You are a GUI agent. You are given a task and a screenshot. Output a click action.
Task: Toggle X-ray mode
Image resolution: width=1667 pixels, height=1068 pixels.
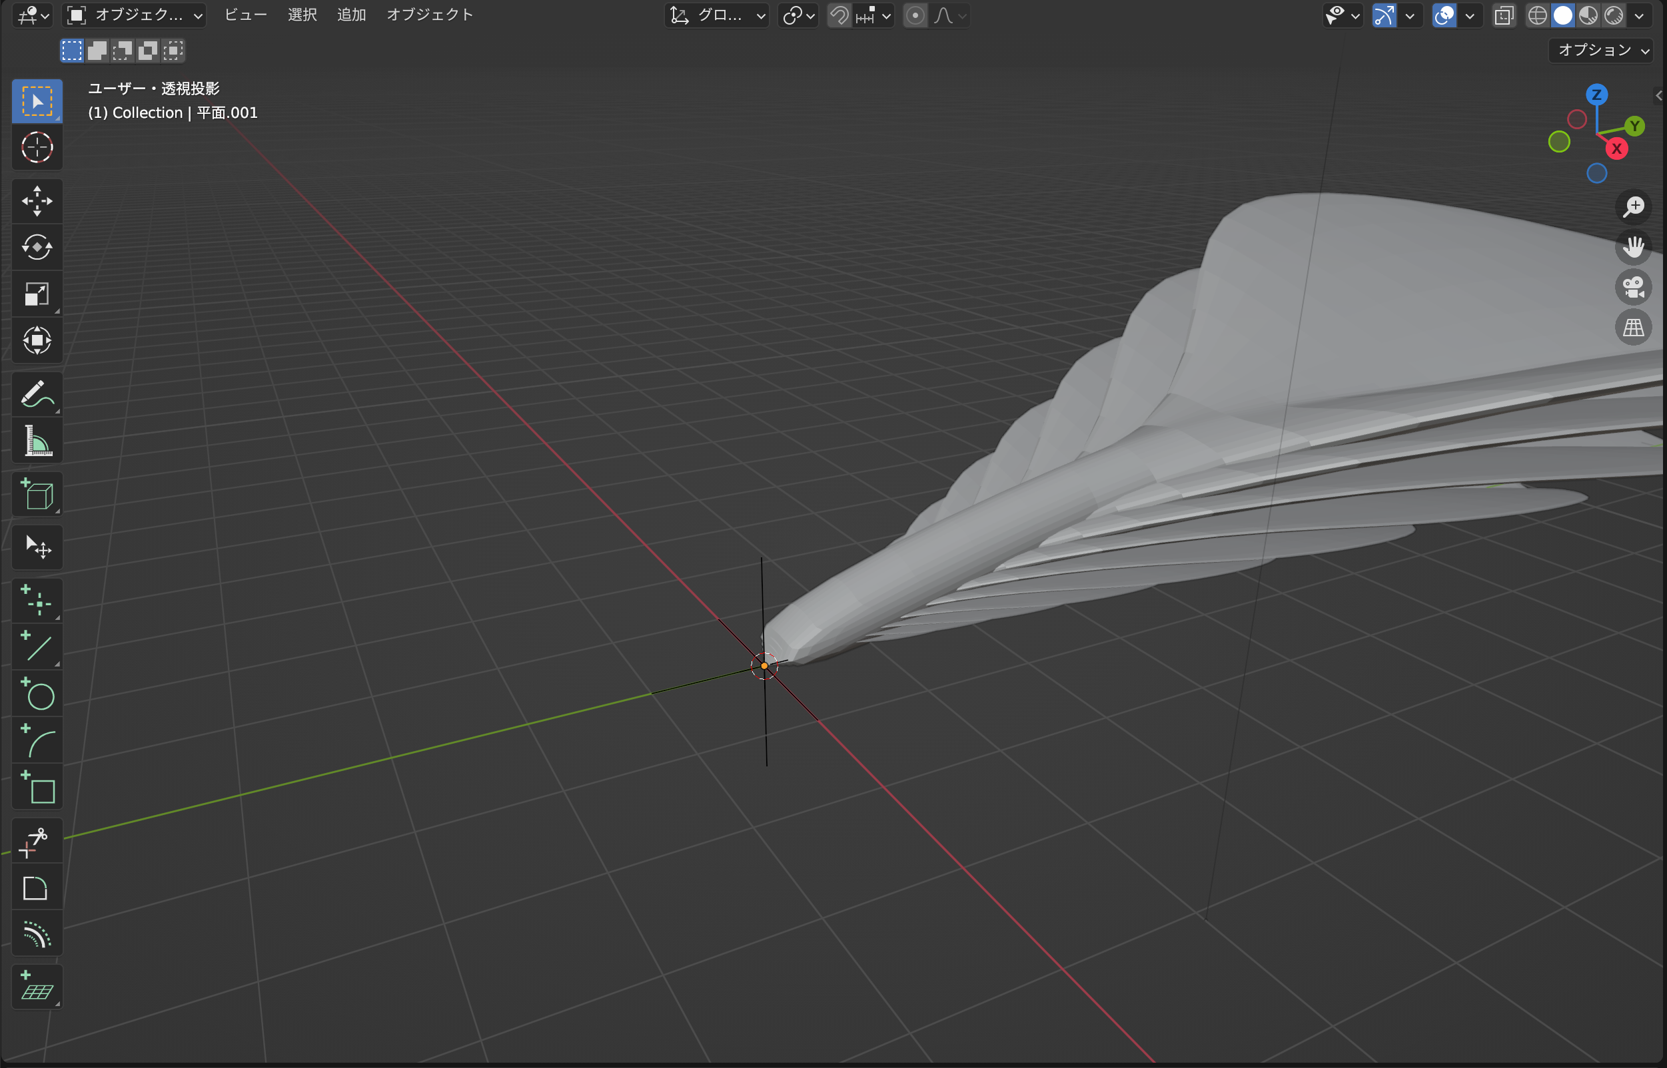pos(1504,15)
